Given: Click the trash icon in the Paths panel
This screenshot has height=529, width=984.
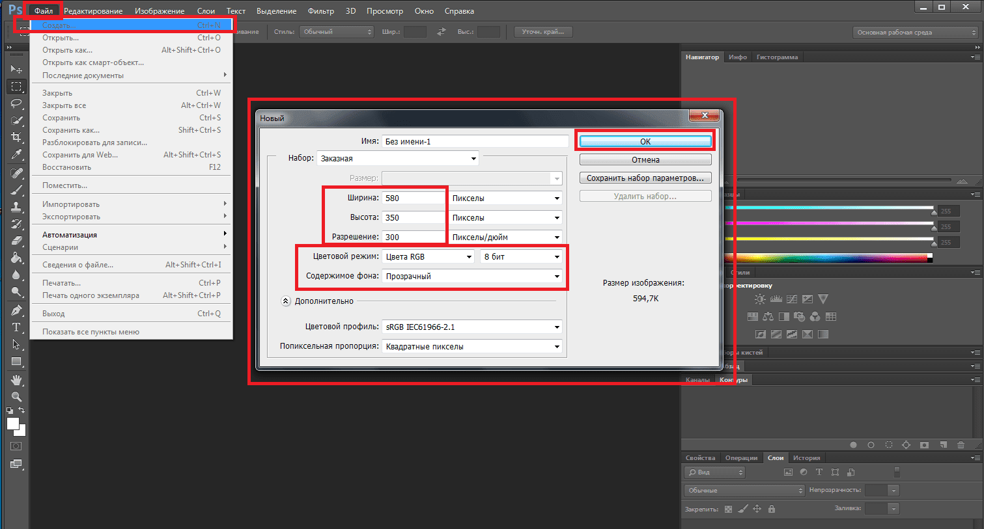Looking at the screenshot, I should point(961,445).
